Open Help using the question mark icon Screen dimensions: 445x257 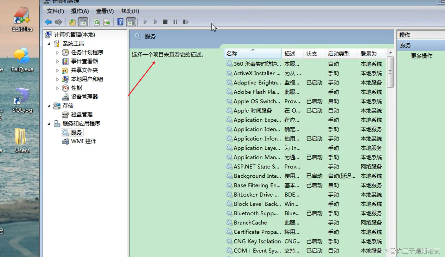click(120, 22)
